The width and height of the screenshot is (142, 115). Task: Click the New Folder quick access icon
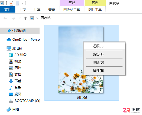tap(17, 3)
